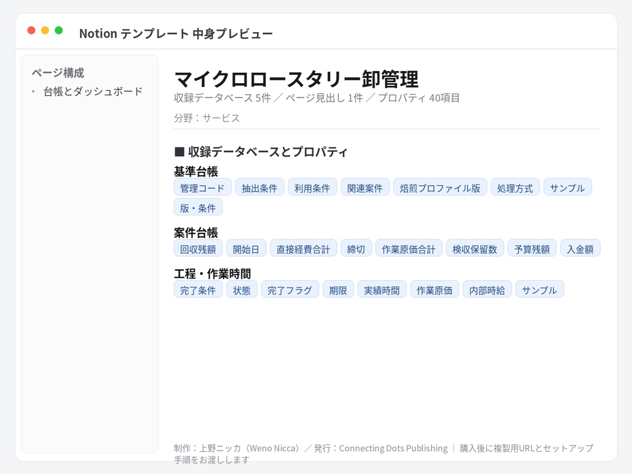Select the 締切 property tag

point(356,248)
